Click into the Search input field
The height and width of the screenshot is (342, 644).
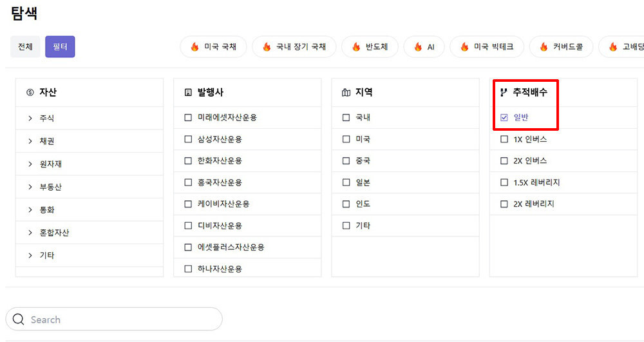coord(122,319)
